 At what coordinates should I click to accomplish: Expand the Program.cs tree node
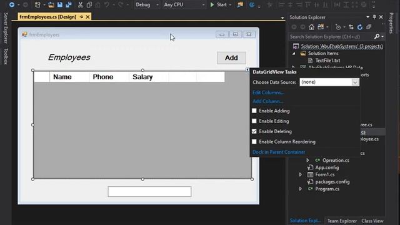coord(301,189)
